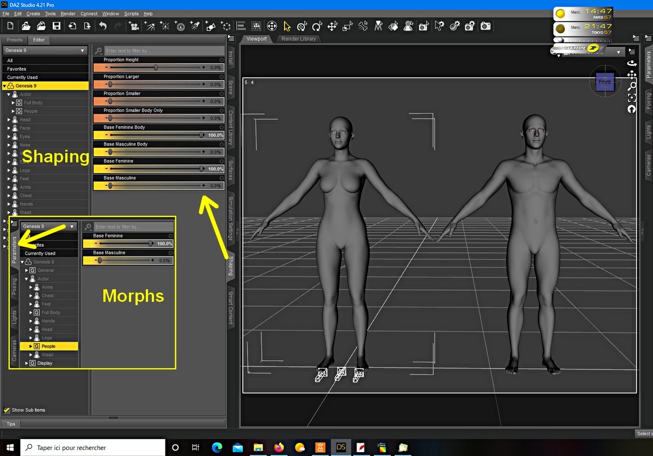Click the viewport pan icon

(632, 75)
